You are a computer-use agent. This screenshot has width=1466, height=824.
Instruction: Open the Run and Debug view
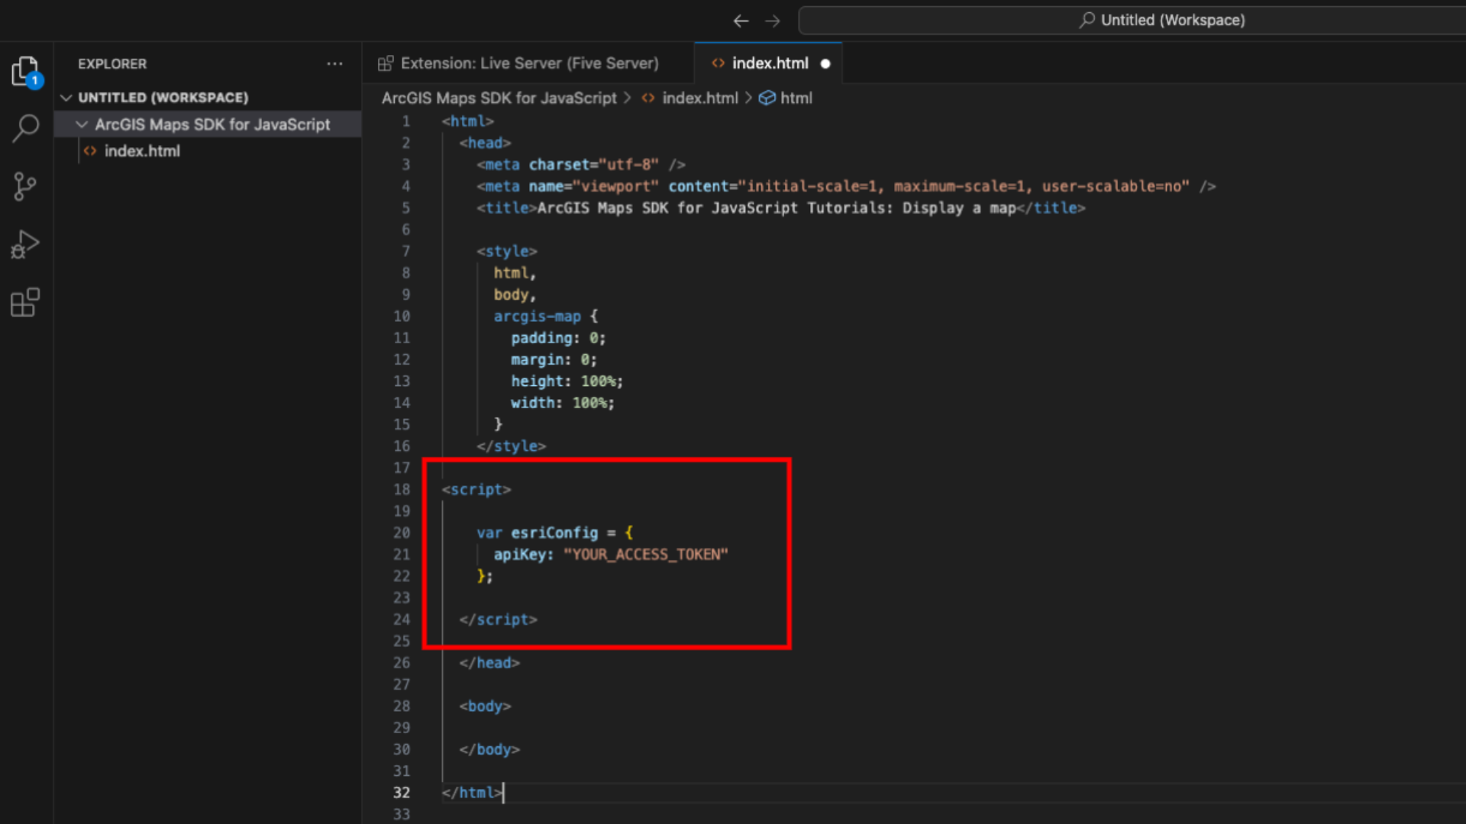click(25, 245)
